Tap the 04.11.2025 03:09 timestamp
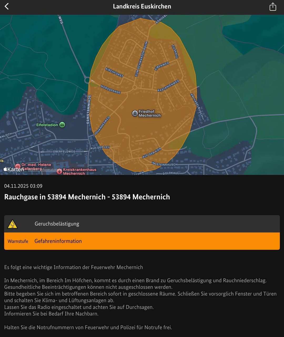Screen dimensions: 284x337 tap(23, 186)
